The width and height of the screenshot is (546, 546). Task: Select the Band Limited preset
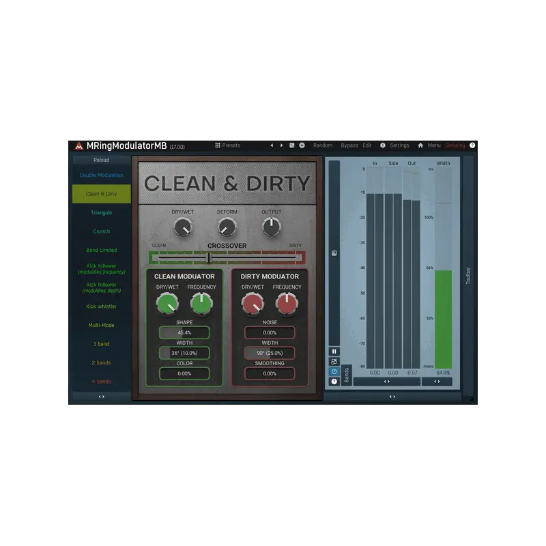pos(101,250)
